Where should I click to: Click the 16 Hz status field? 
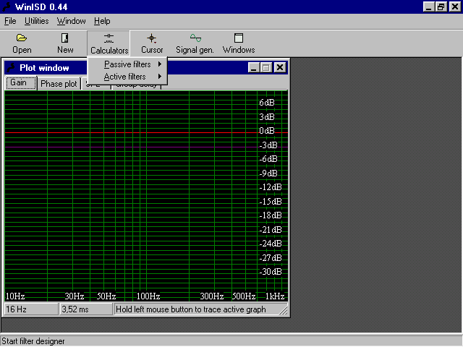tap(31, 309)
